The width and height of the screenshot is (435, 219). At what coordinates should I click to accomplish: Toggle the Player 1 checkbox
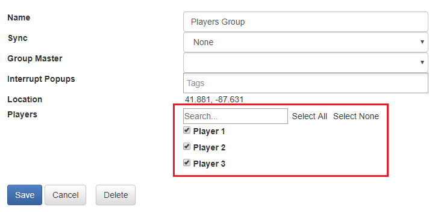click(x=187, y=130)
